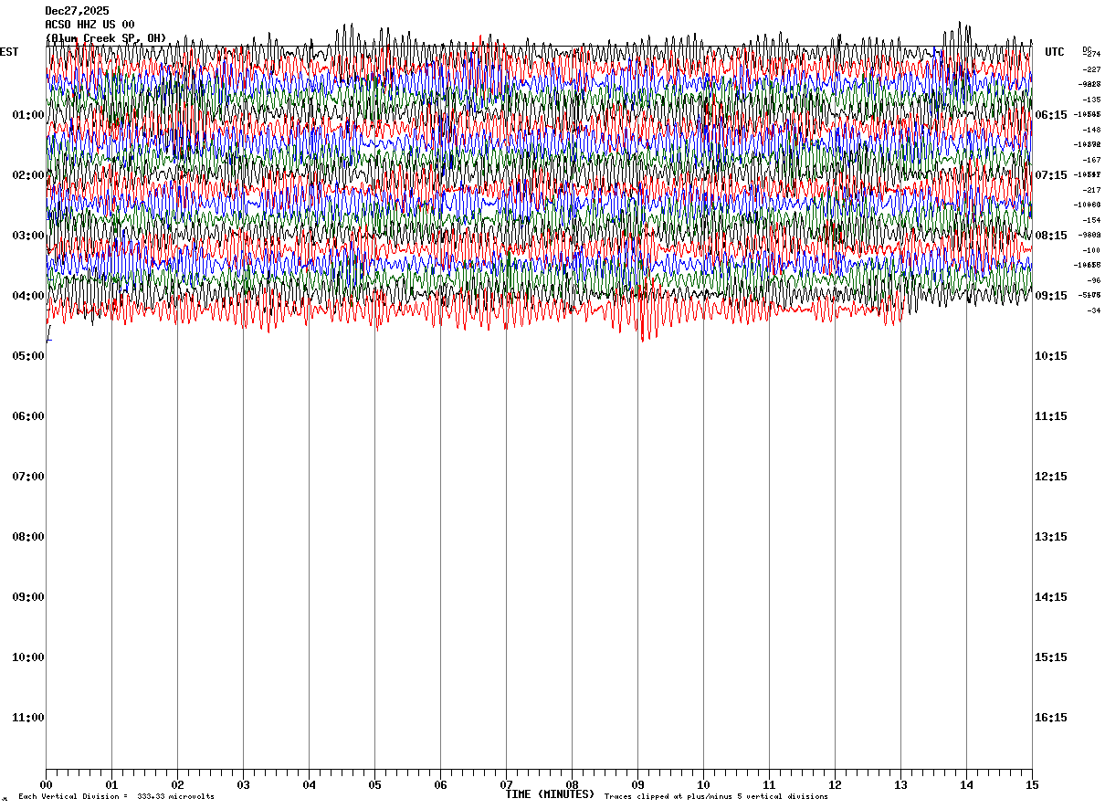The width and height of the screenshot is (1105, 809).
Task: Select the 06:00 EST row label
Action: [28, 416]
